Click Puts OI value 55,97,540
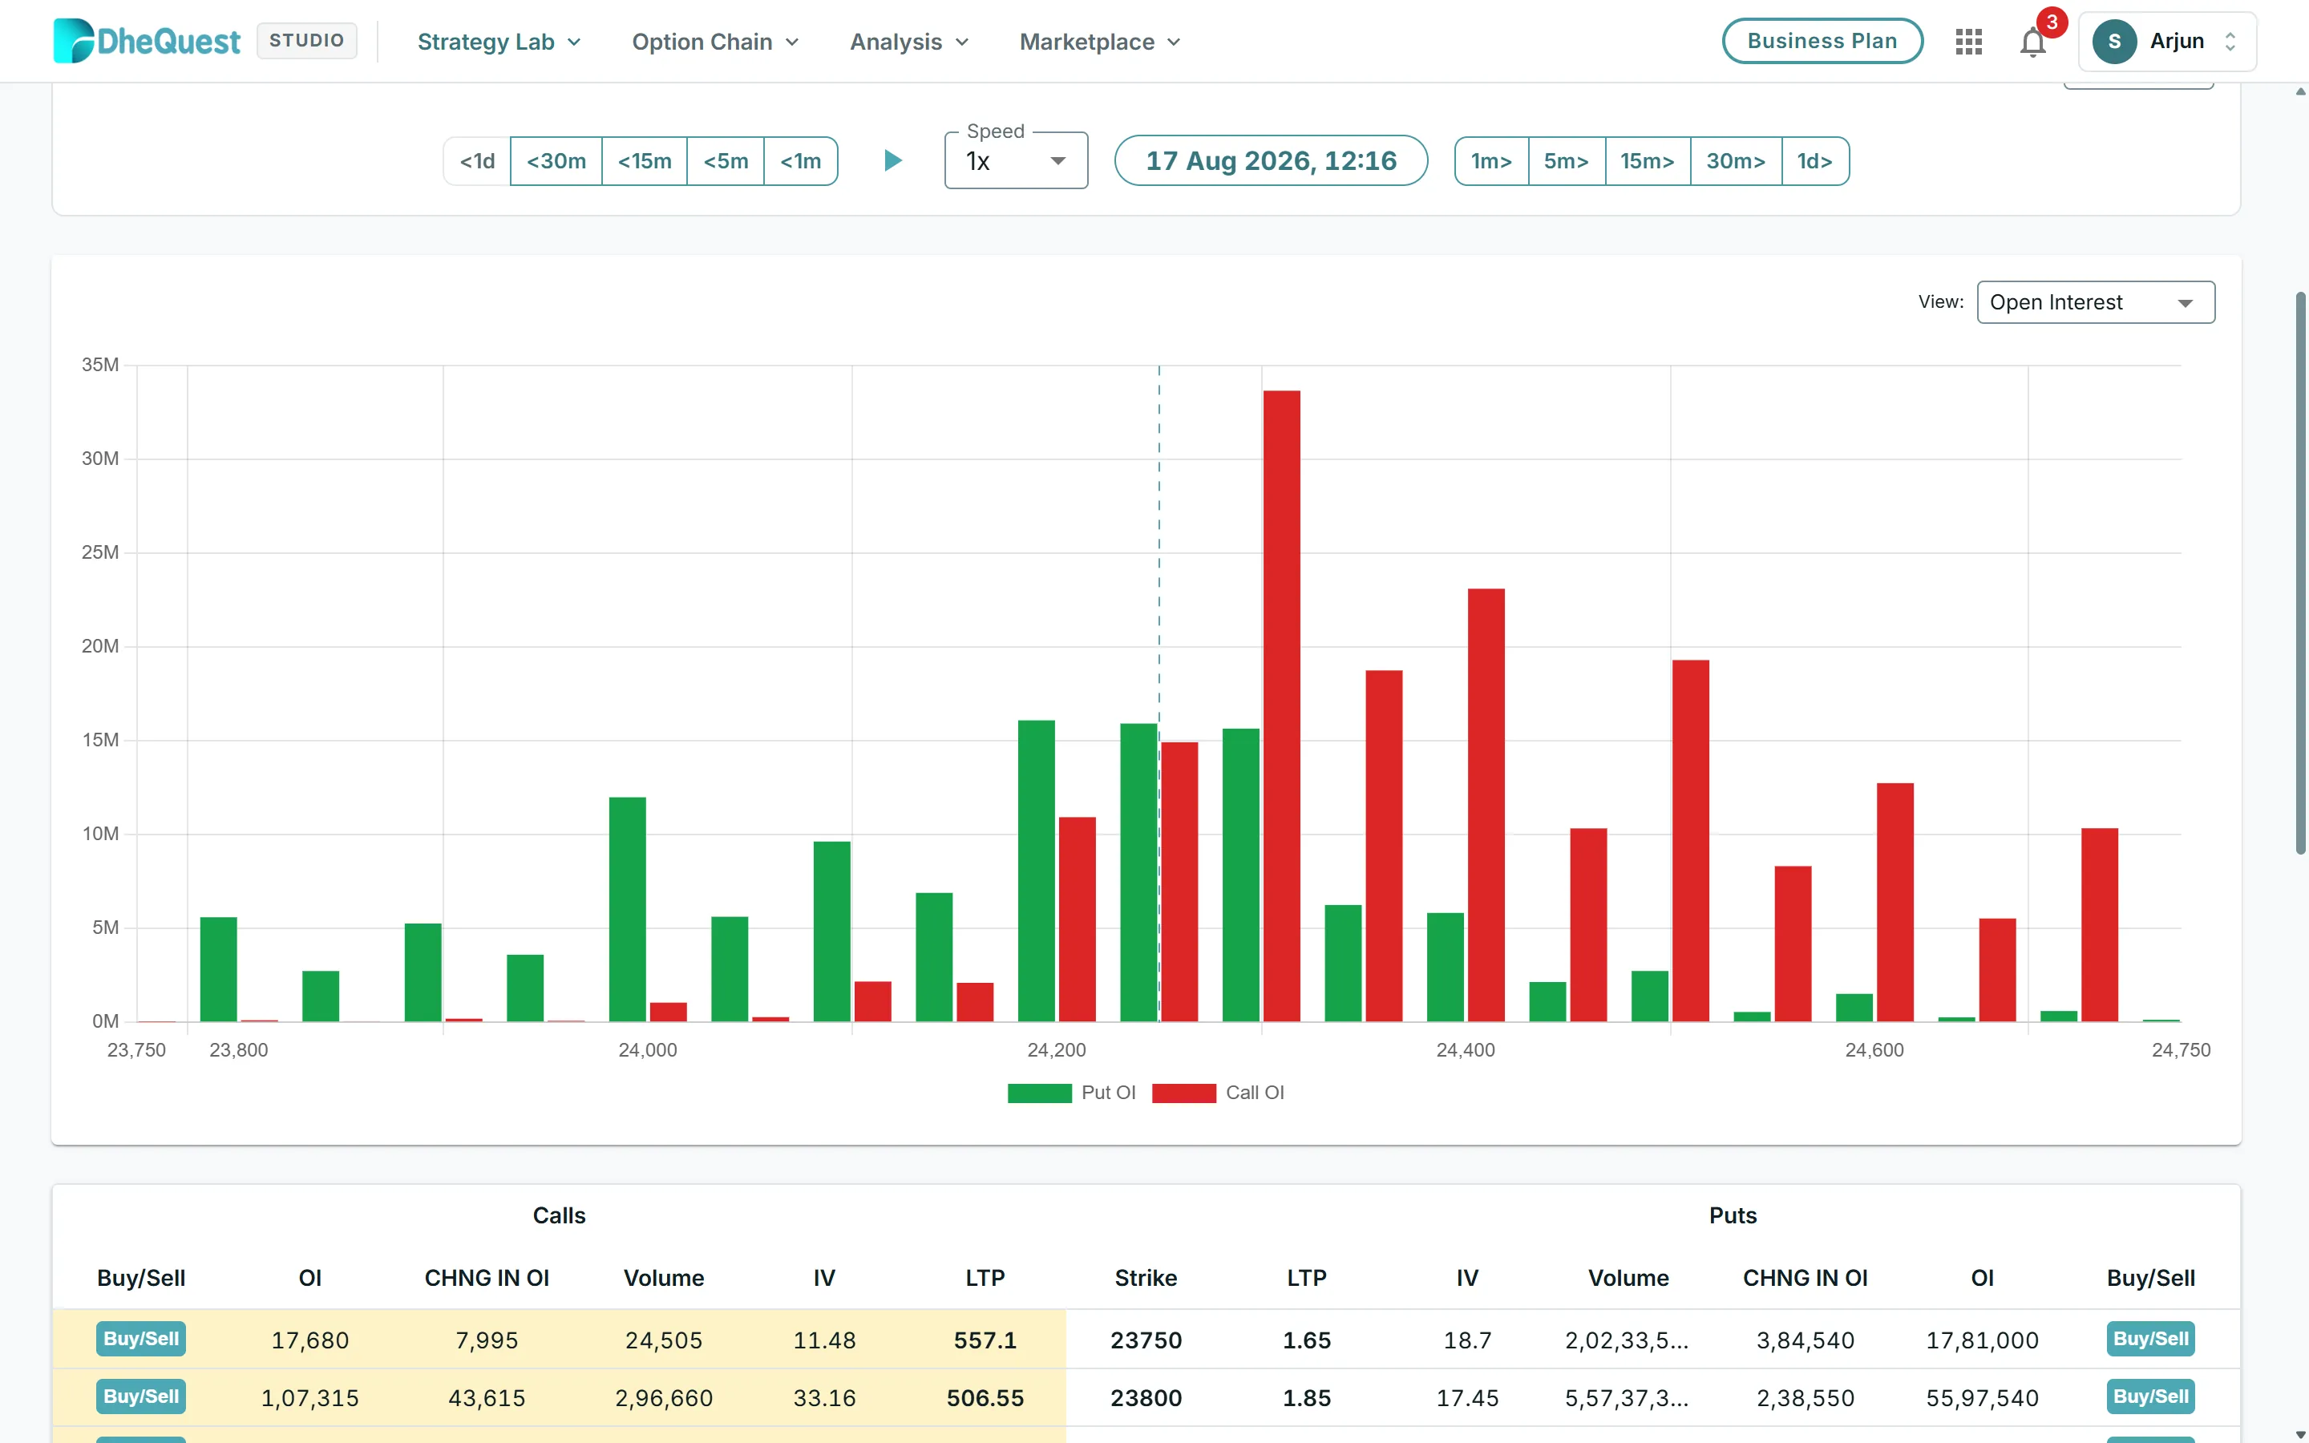2309x1443 pixels. pyautogui.click(x=1982, y=1398)
